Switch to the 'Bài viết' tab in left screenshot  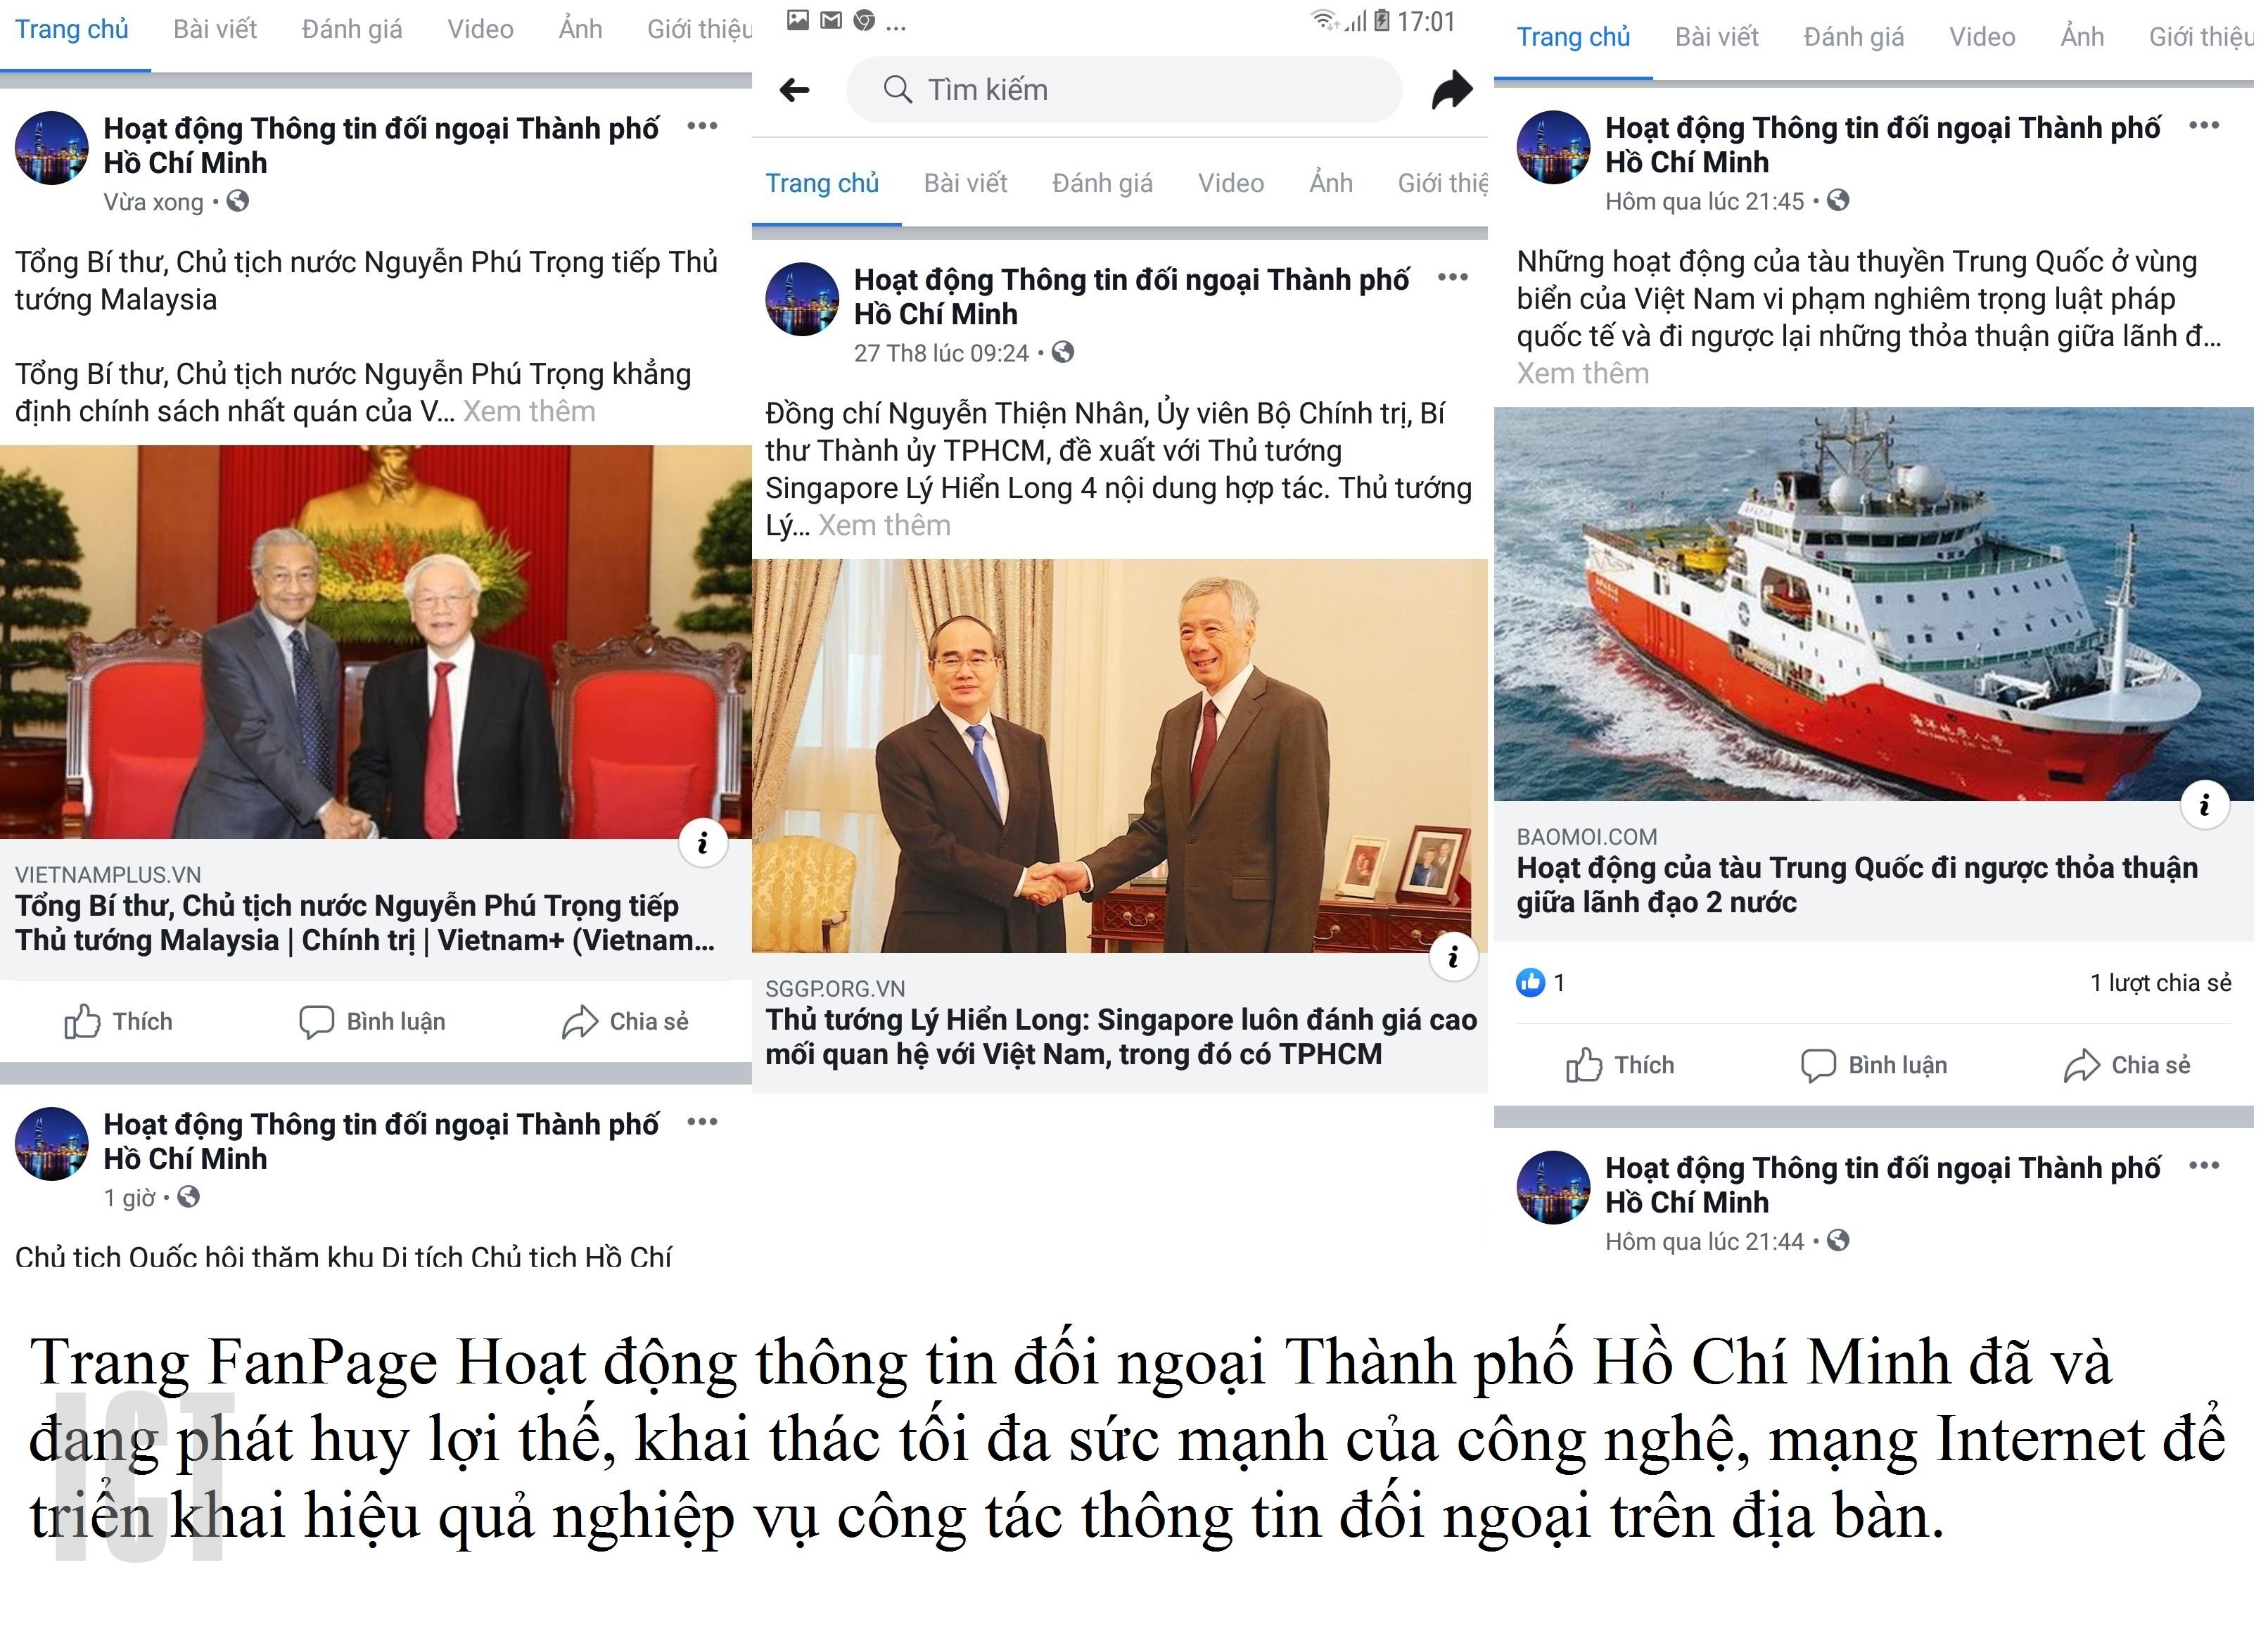(215, 30)
